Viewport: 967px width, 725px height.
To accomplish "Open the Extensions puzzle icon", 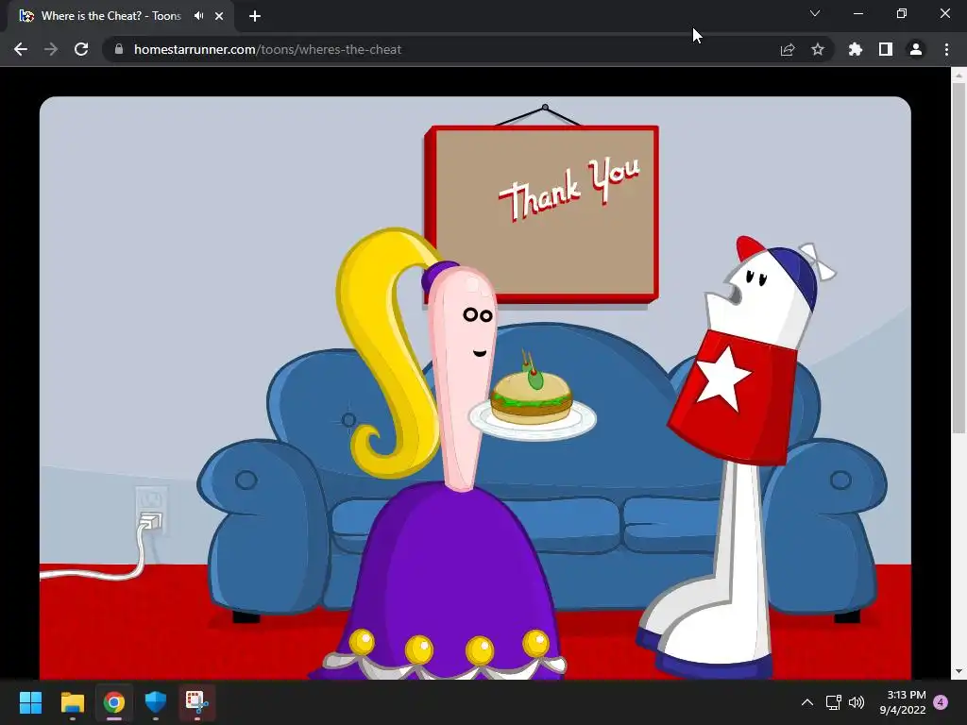I will point(856,49).
